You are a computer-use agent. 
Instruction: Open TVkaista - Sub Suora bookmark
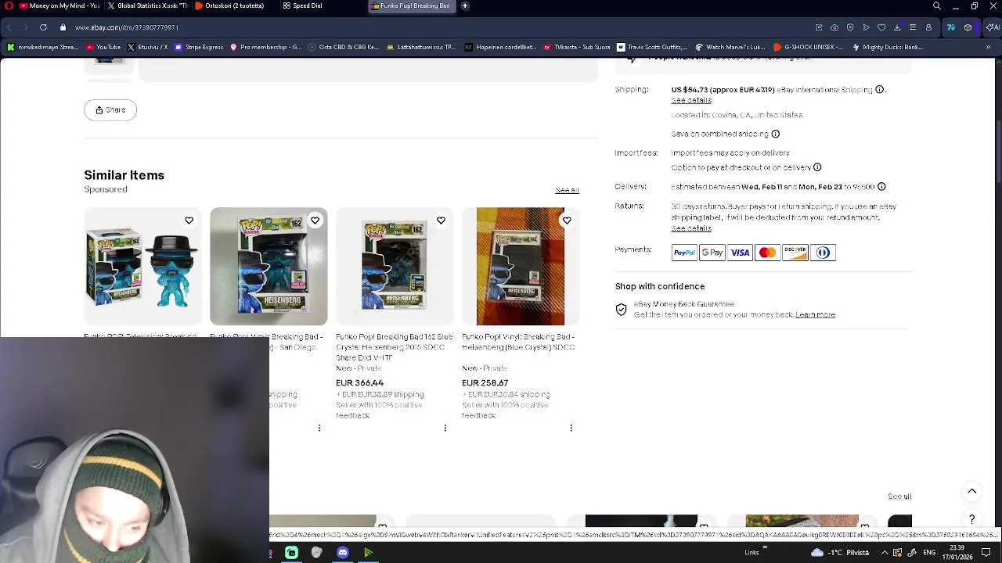pos(576,47)
